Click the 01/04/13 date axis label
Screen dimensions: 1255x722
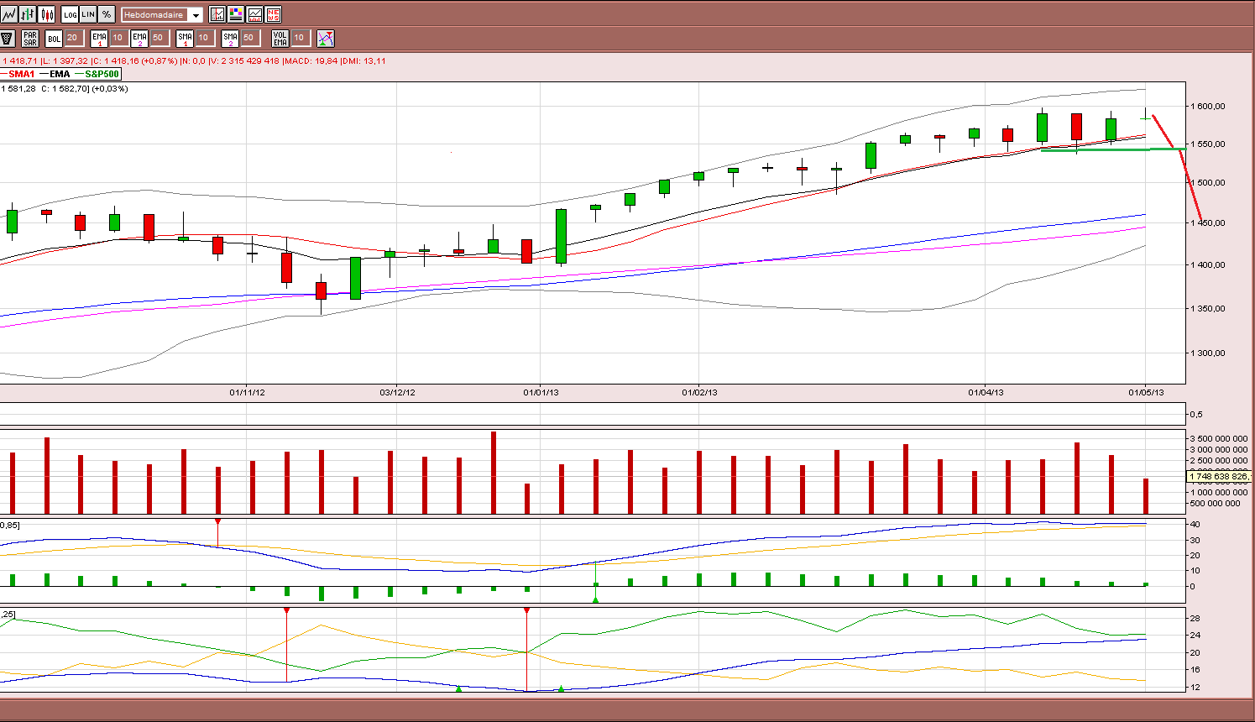(x=986, y=392)
